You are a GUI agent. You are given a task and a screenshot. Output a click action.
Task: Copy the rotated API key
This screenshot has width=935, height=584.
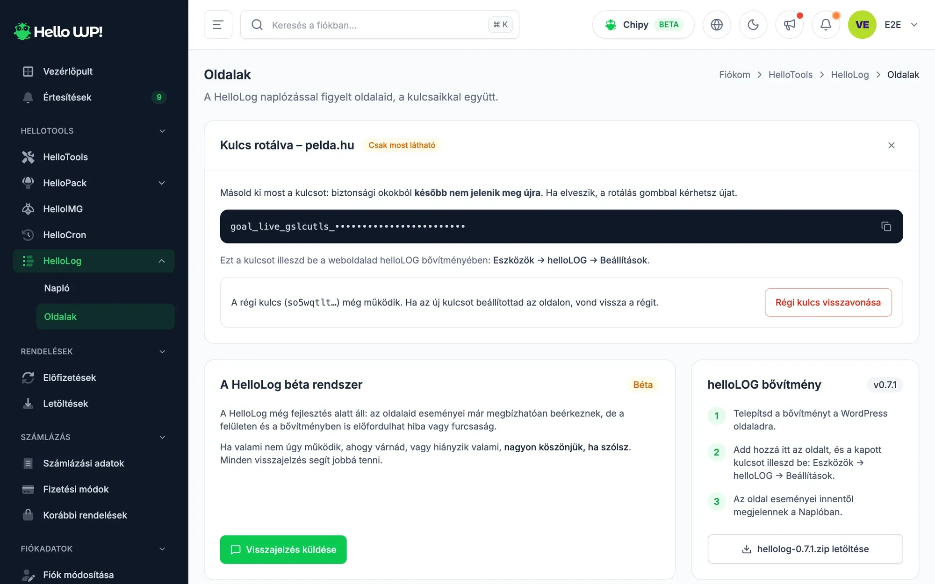coord(886,227)
